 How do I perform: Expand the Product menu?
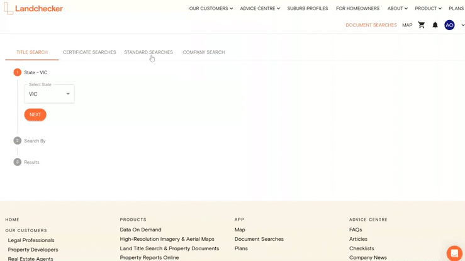[x=428, y=8]
